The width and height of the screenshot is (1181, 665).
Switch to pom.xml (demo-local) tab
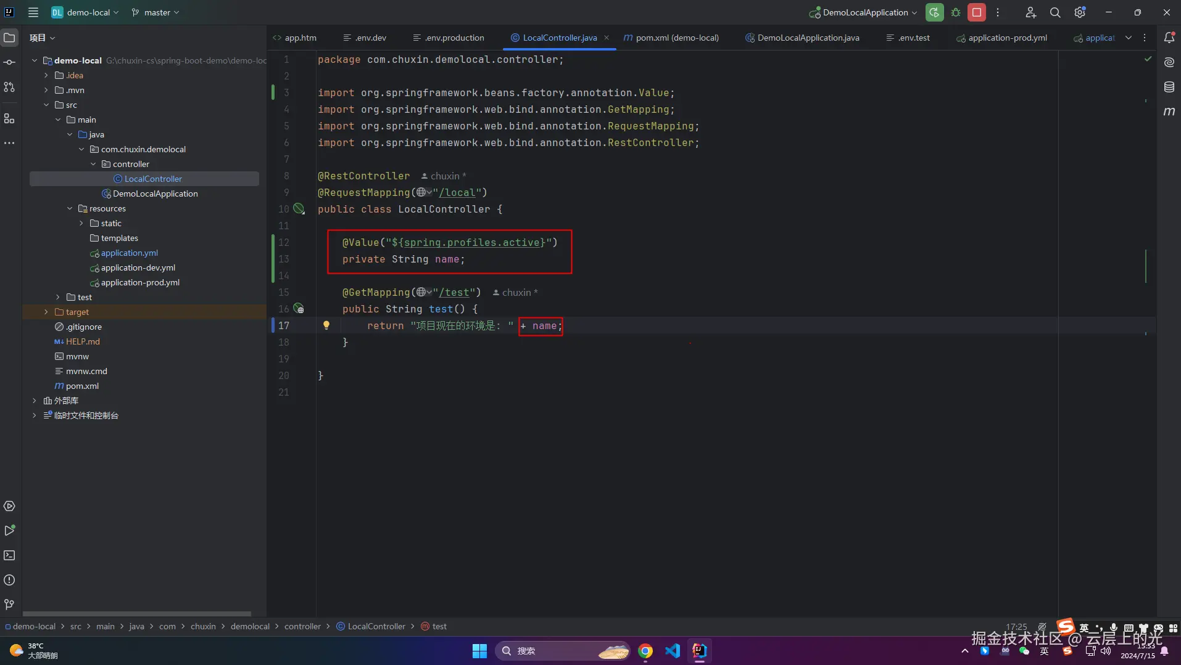click(671, 38)
